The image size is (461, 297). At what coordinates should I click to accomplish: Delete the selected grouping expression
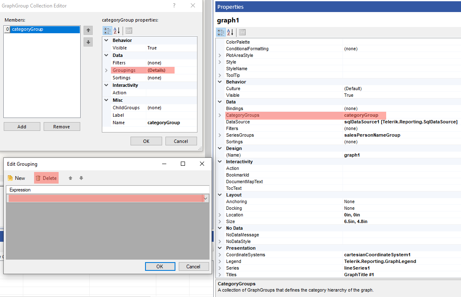click(46, 177)
